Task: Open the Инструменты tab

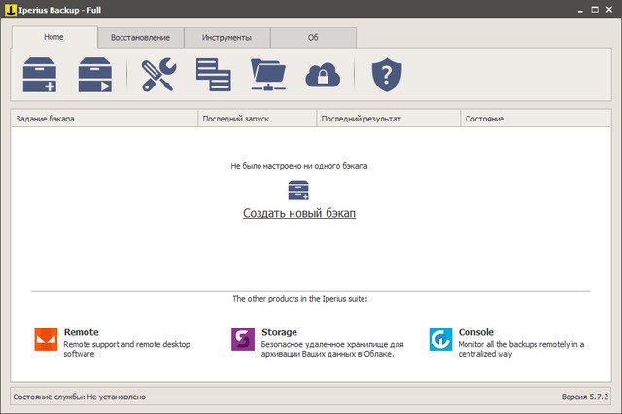Action: pyautogui.click(x=226, y=38)
